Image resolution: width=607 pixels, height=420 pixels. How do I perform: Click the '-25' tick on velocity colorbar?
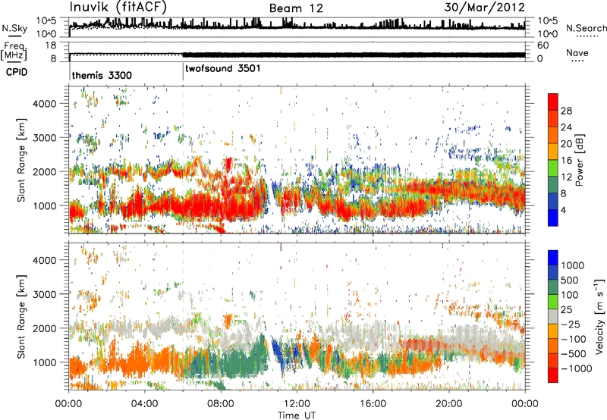point(570,324)
